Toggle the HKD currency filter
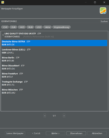This screenshot has height=138, width=109. click(22, 27)
